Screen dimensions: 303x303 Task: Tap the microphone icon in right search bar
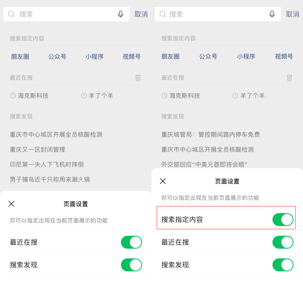pyautogui.click(x=272, y=14)
